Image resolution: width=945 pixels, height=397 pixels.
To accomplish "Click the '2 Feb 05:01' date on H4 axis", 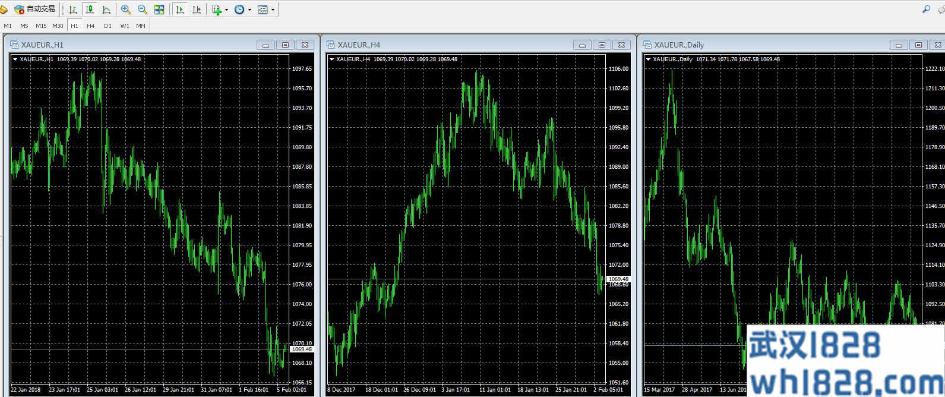I will coord(608,390).
